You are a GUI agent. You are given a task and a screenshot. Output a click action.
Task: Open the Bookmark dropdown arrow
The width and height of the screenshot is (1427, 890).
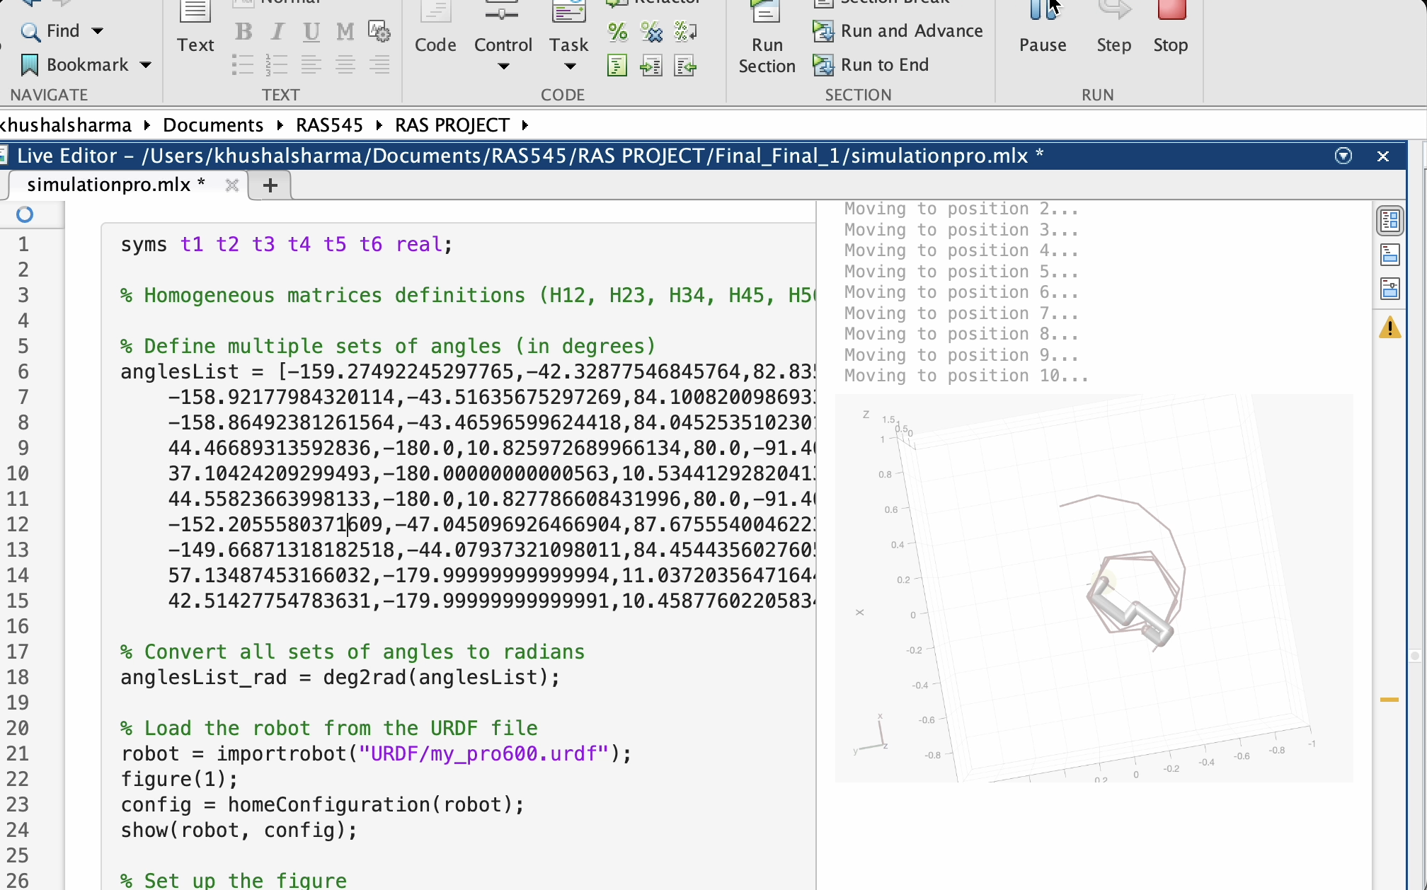tap(146, 65)
